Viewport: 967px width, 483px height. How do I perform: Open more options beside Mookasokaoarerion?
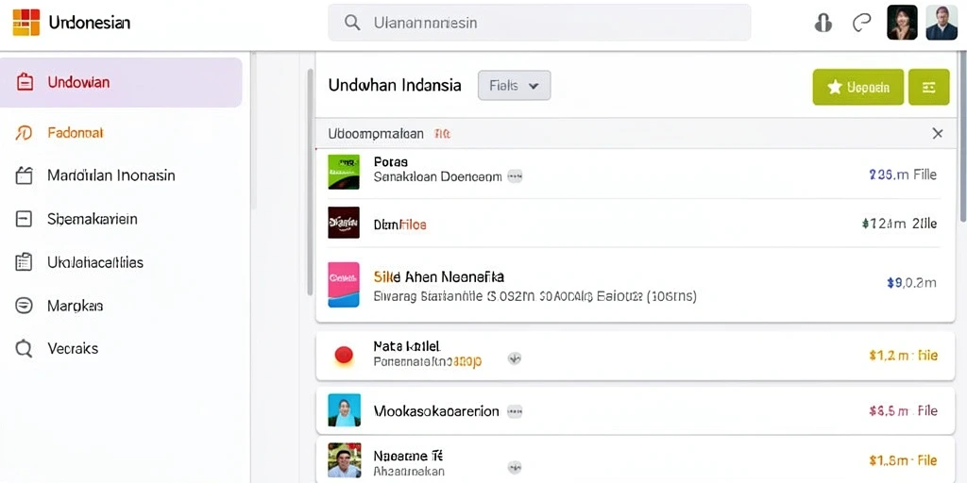coord(515,411)
